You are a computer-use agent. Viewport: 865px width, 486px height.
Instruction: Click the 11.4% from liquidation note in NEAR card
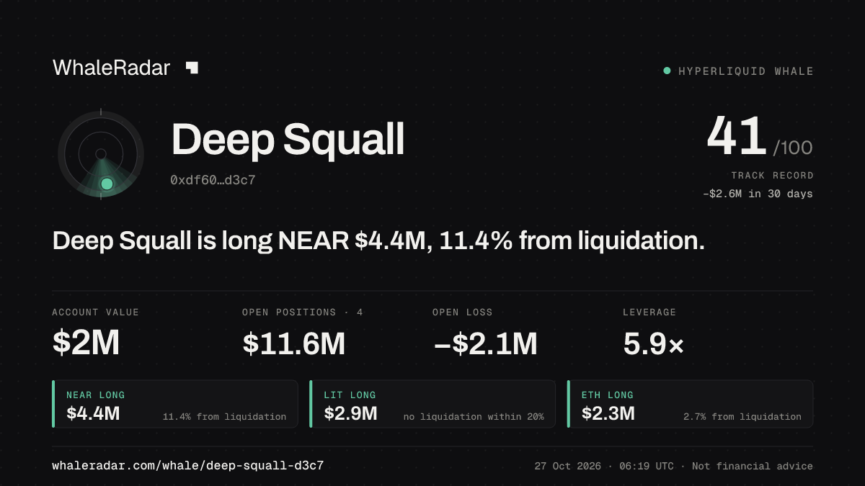[x=224, y=417]
